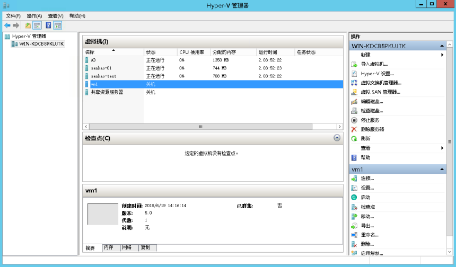Image resolution: width=456 pixels, height=267 pixels.
Task: Click the 任务状态 column header
Action: [319, 52]
